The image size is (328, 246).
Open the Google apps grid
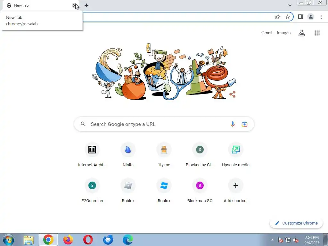click(x=317, y=33)
